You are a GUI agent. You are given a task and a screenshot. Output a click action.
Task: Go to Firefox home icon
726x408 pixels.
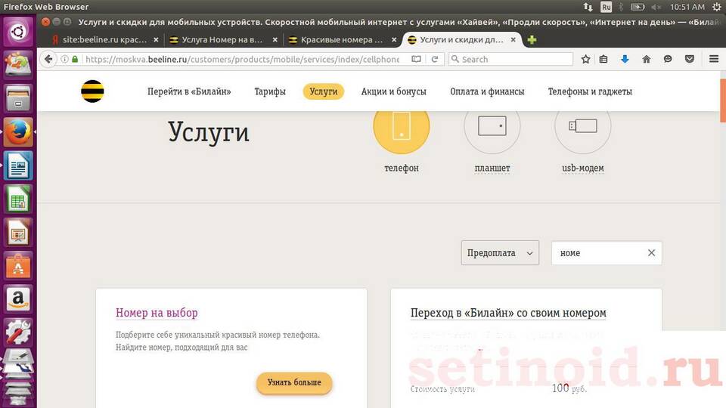coord(647,59)
